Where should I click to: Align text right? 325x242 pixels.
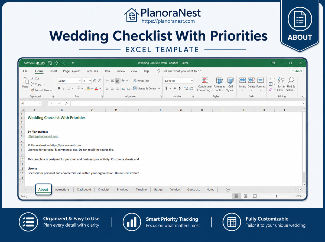point(117,88)
